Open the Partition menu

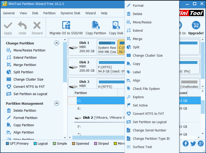pos(49,13)
